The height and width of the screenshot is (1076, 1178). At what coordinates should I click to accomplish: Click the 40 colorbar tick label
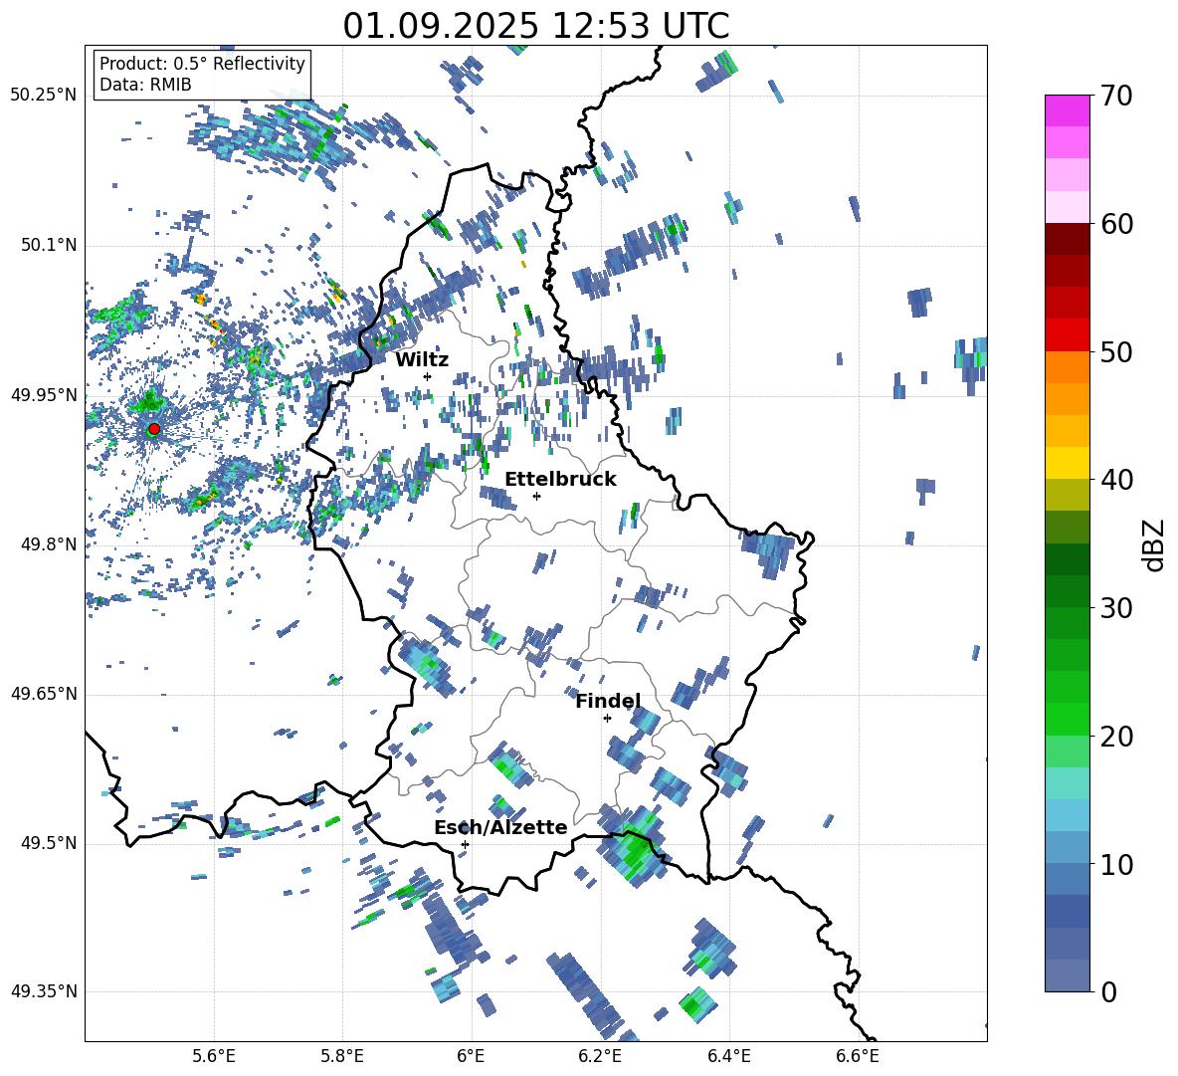point(1116,480)
